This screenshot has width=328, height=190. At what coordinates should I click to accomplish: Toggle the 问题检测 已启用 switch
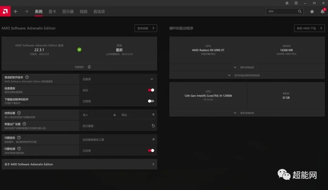point(151,150)
